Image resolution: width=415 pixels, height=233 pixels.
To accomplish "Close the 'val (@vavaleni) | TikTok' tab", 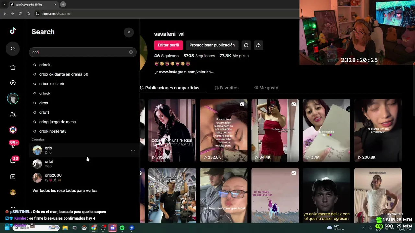I will click(55, 4).
